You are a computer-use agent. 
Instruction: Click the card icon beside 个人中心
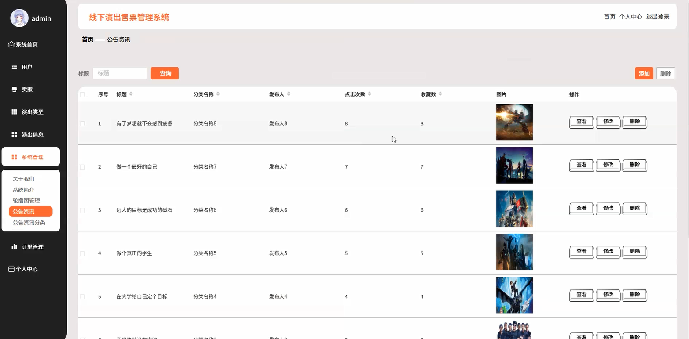[x=11, y=269]
